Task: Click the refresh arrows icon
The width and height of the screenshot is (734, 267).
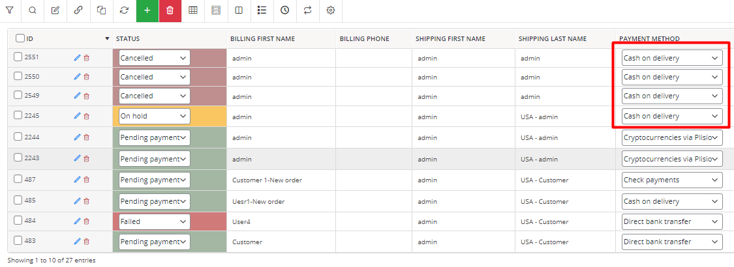Action: pyautogui.click(x=124, y=10)
